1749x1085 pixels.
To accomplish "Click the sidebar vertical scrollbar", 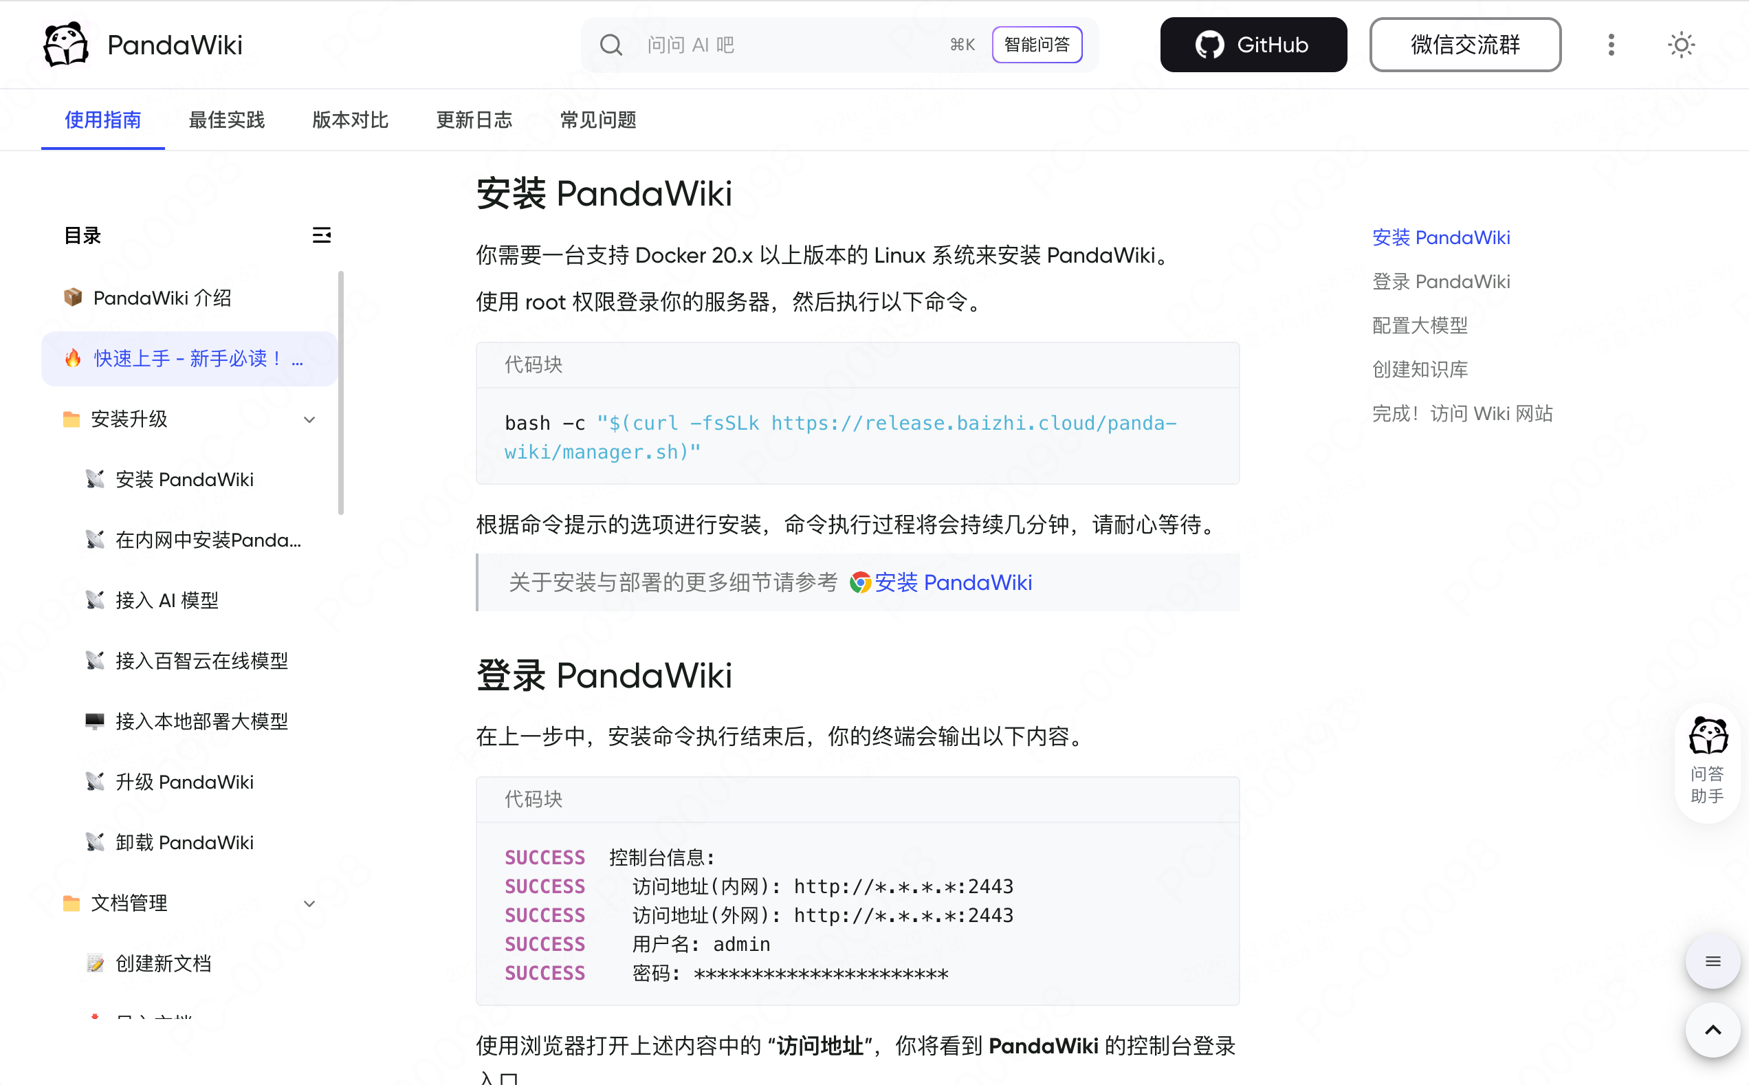I will point(341,393).
